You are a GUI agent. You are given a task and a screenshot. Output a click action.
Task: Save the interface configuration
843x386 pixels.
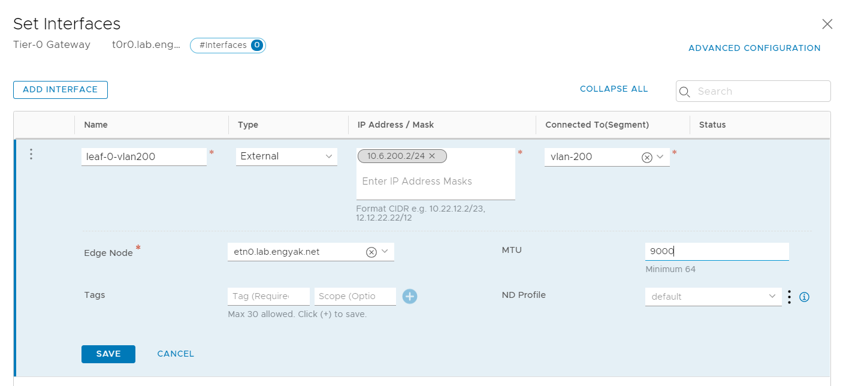[x=108, y=354]
